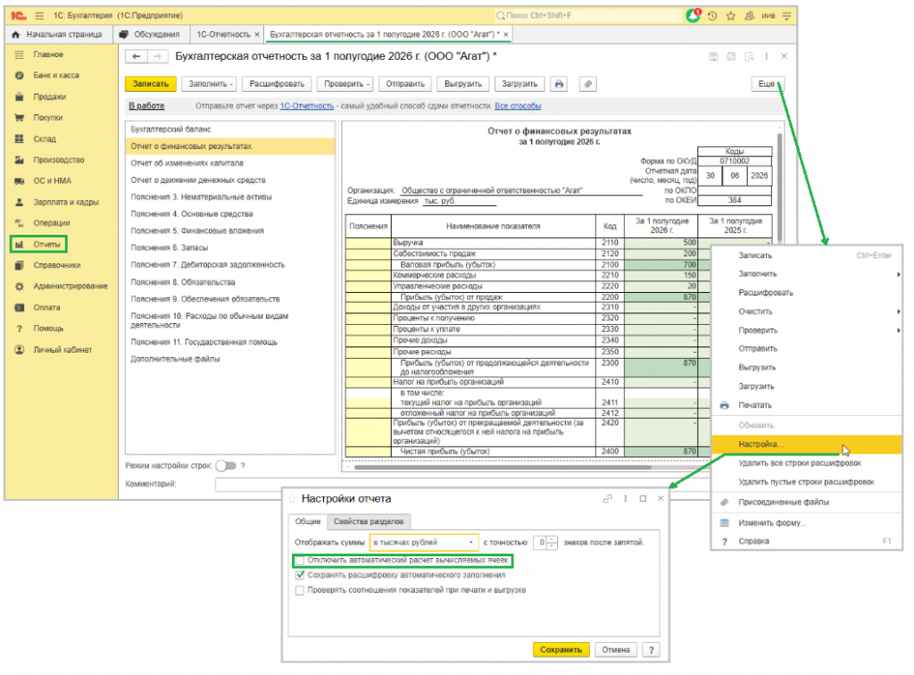Open the 'Заполнить' dropdown button
The width and height of the screenshot is (914, 675).
[x=211, y=84]
